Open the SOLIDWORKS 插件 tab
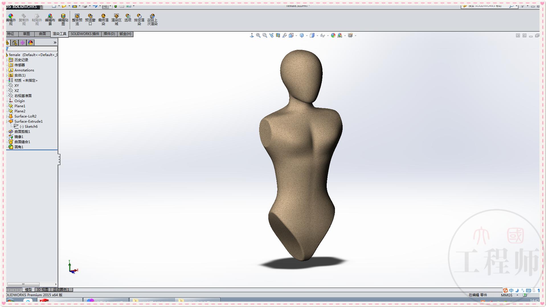The width and height of the screenshot is (546, 307). (85, 34)
